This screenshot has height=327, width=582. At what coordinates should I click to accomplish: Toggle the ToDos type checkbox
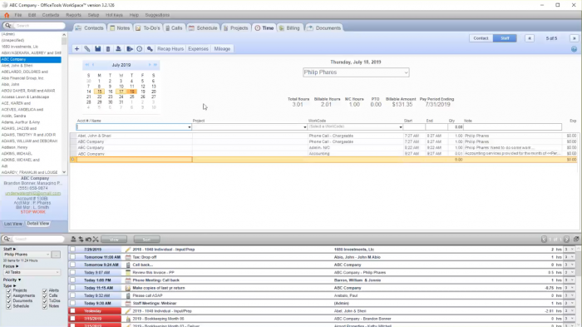(45, 301)
